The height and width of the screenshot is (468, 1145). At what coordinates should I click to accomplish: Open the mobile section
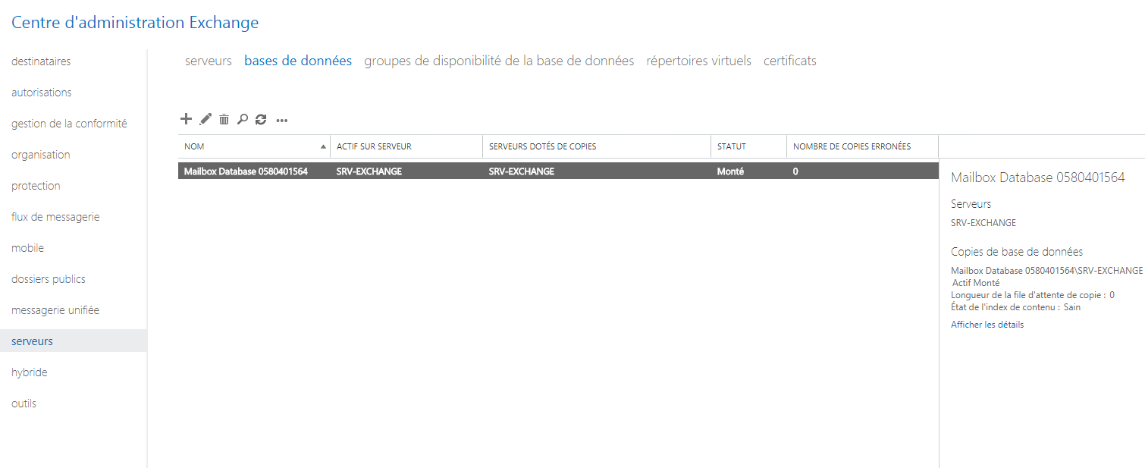click(27, 248)
